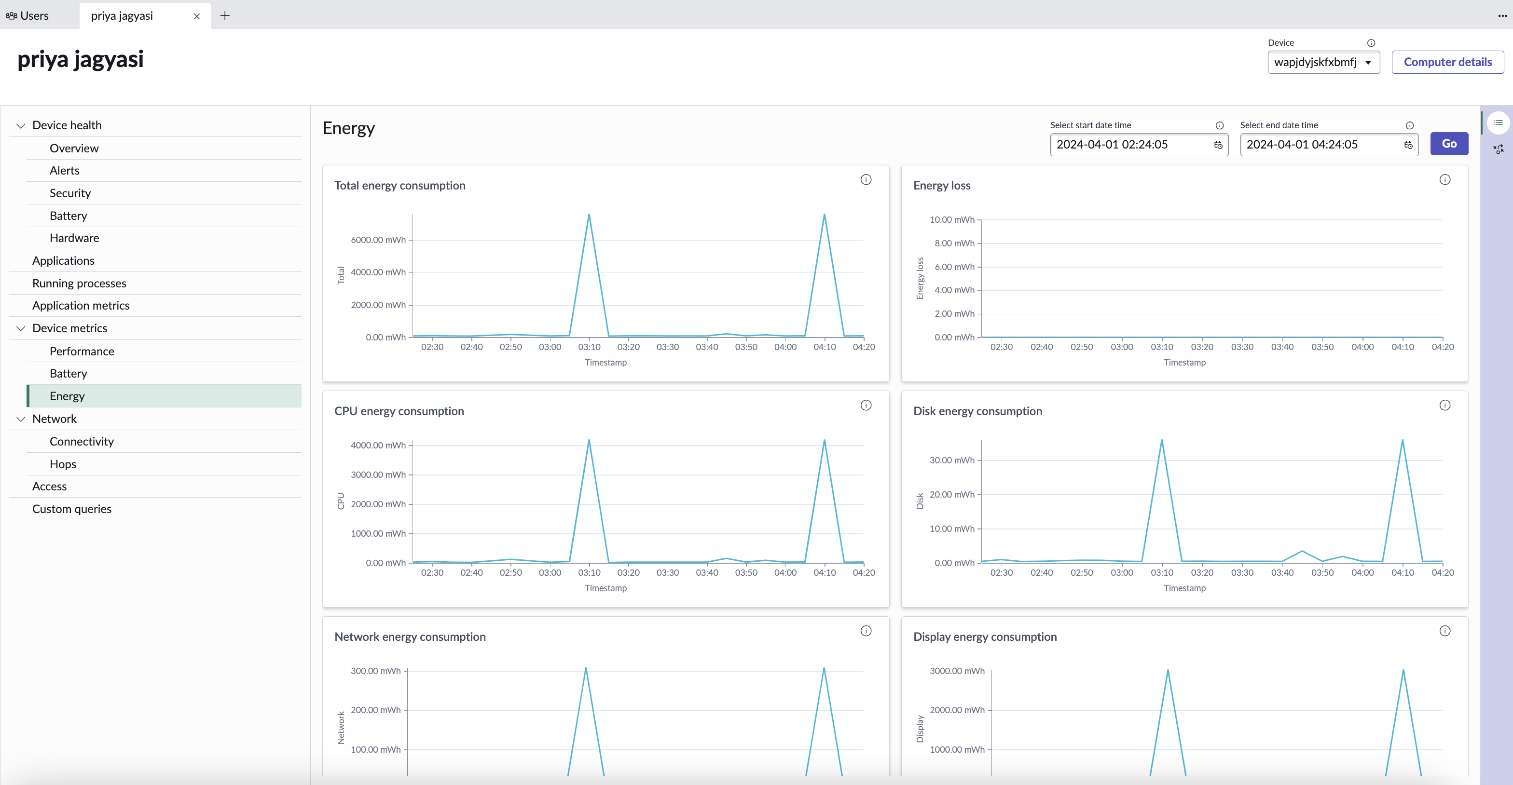The image size is (1513, 785).
Task: Collapse the Device health section
Action: tap(21, 126)
